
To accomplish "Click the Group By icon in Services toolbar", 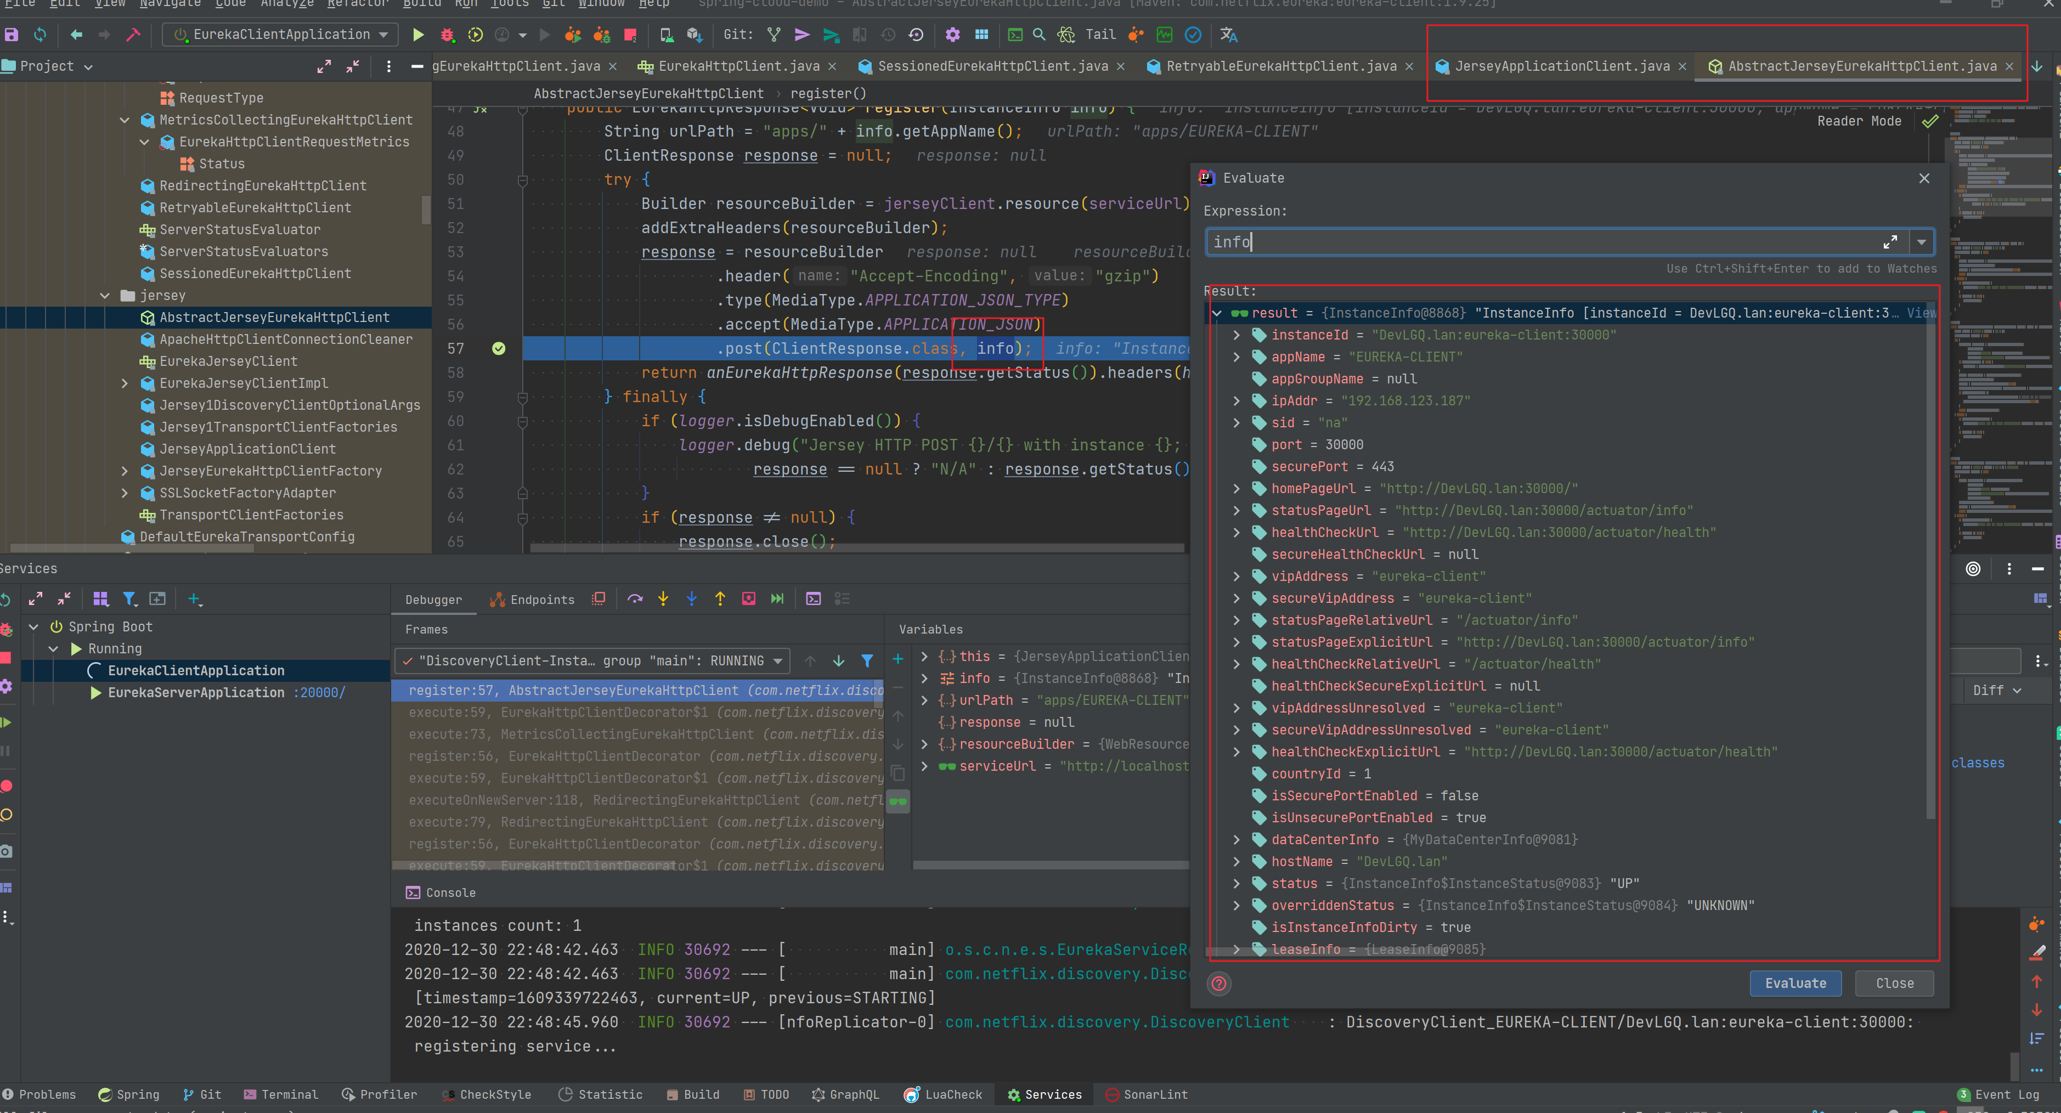I will (100, 598).
